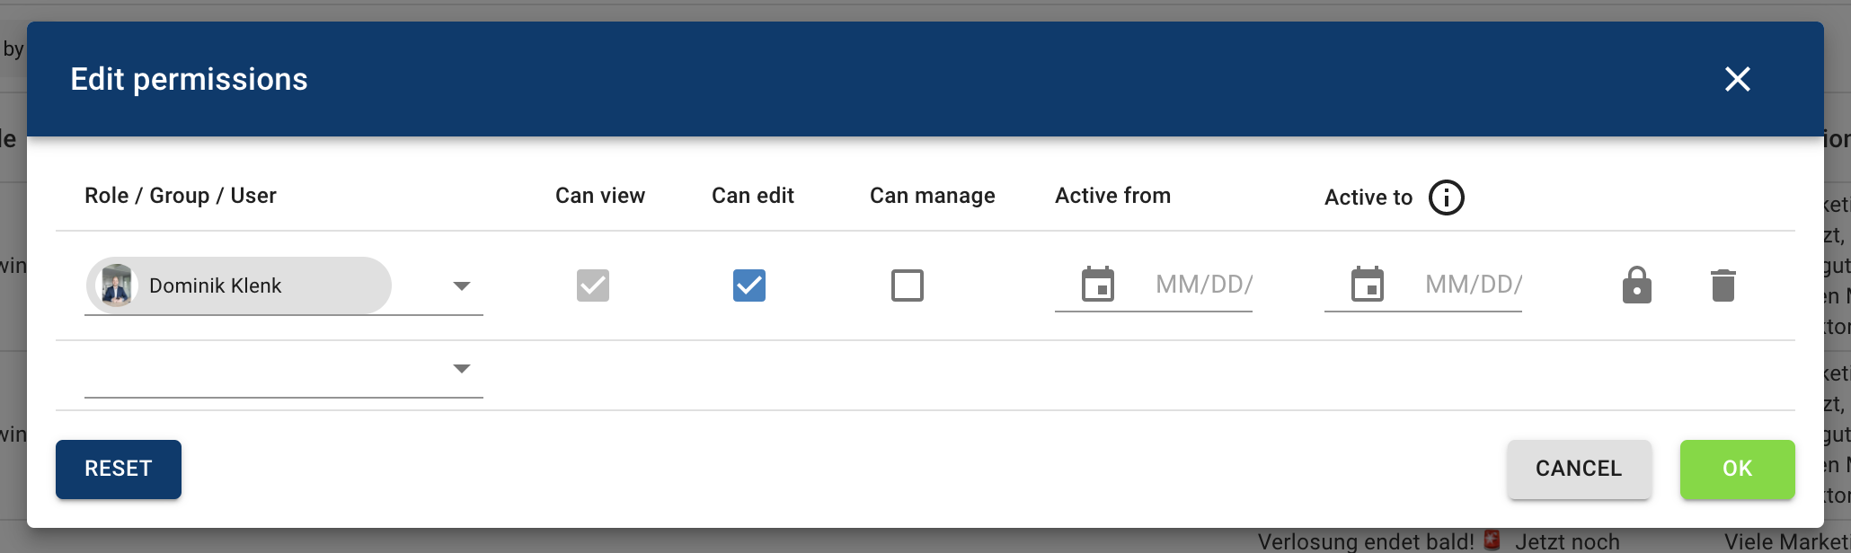Viewport: 1851px width, 553px height.
Task: Click the RESET button
Action: click(119, 469)
